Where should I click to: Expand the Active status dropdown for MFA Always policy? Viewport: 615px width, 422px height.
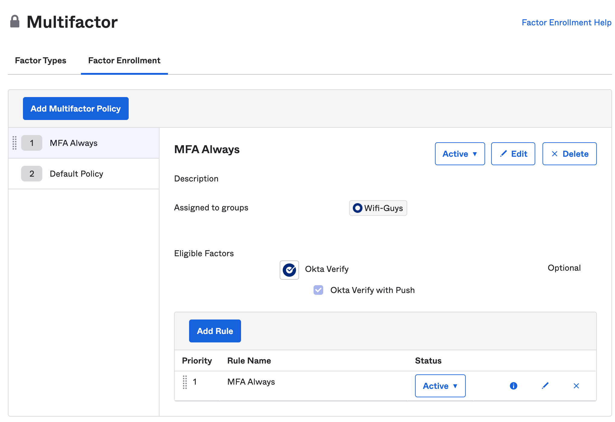coord(460,153)
